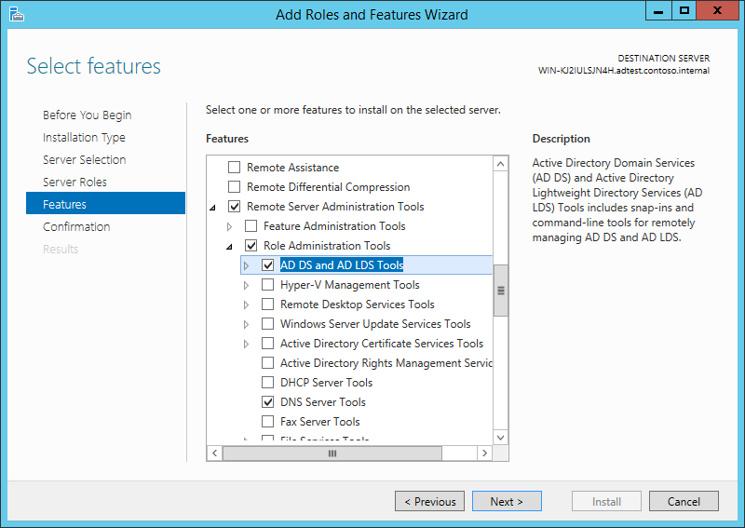Select the Feature Administration Tools row
Viewport: 745px width, 528px height.
pyautogui.click(x=334, y=225)
